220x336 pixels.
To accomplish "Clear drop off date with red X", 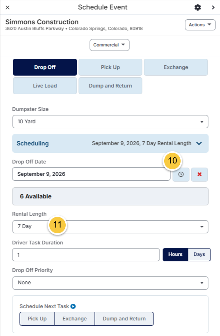I will coord(199,174).
